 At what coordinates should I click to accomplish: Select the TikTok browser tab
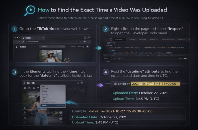[33, 38]
